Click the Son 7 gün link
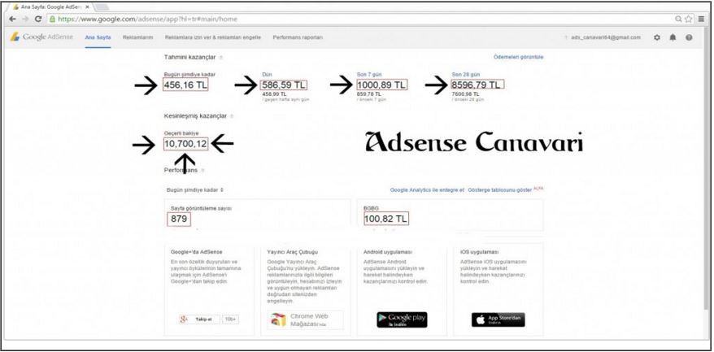 click(x=368, y=74)
